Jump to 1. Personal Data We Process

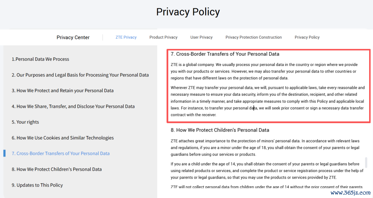click(40, 59)
